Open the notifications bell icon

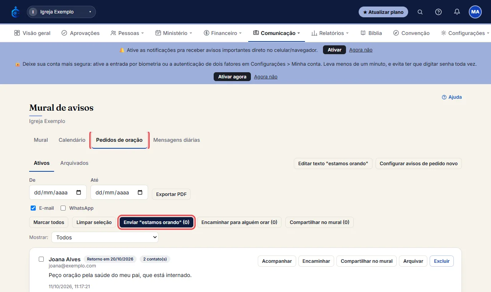click(457, 12)
